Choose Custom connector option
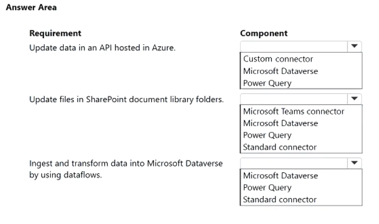 [278, 59]
